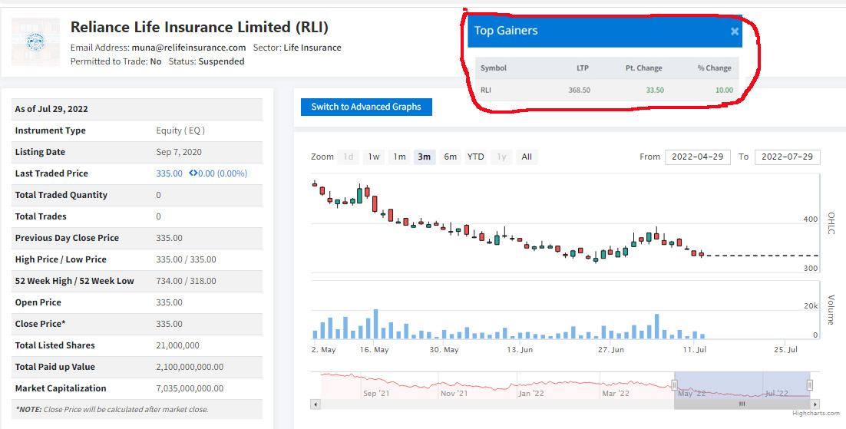Click the right navigator range handle

(810, 385)
